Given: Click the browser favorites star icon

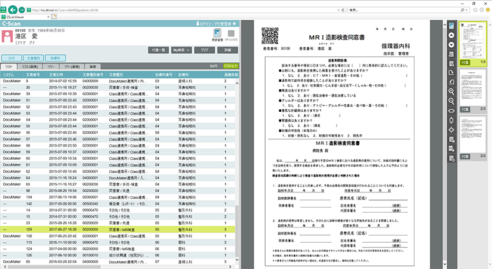Looking at the screenshot, I should pos(475,10).
